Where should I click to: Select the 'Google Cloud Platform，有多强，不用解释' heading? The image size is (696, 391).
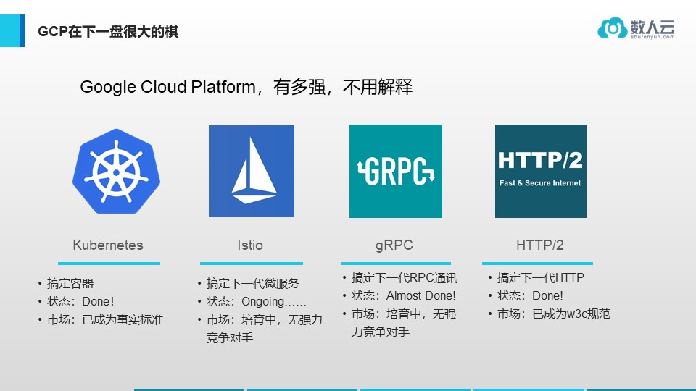coord(246,87)
